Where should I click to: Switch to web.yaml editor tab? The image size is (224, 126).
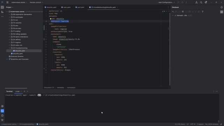pyautogui.click(x=66, y=7)
